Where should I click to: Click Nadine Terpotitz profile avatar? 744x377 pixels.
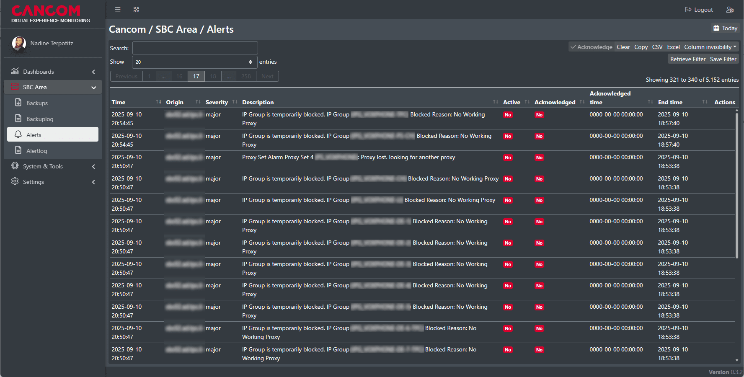19,43
